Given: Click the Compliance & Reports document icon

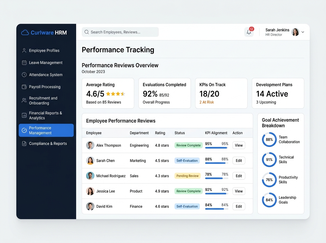Looking at the screenshot, I should coord(24,143).
